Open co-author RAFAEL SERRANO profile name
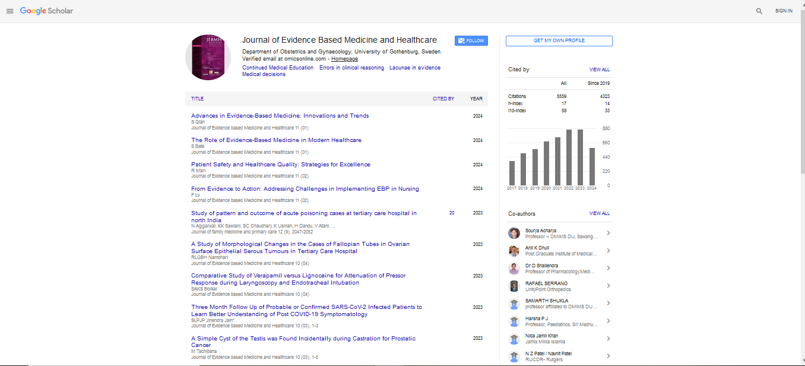This screenshot has height=366, width=805. coord(546,283)
